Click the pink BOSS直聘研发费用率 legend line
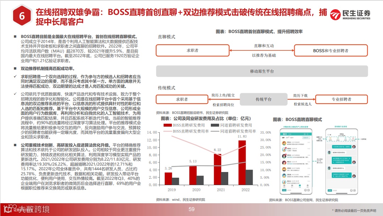Screen dimensions: 383x216 pyautogui.click(x=168, y=131)
